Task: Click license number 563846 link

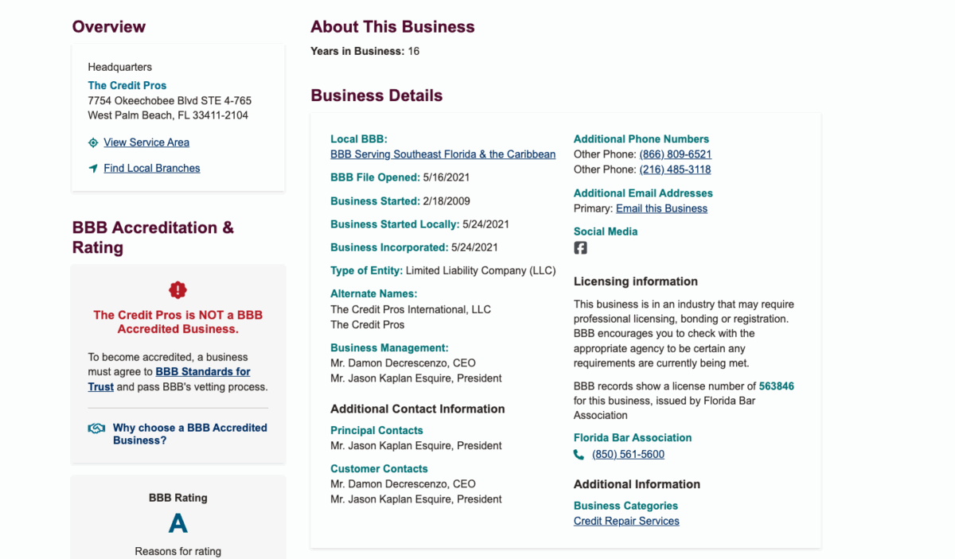Action: [x=778, y=386]
